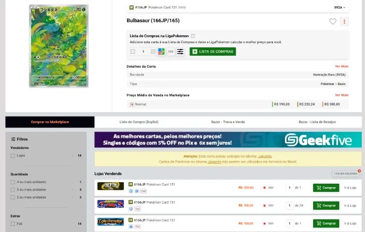Click quantity field in Colecionador Amigo row

tap(289, 223)
